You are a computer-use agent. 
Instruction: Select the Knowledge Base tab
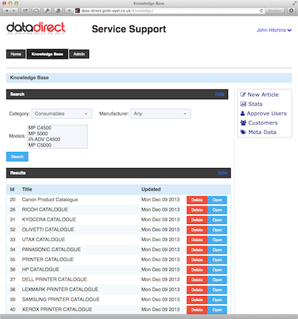(47, 54)
